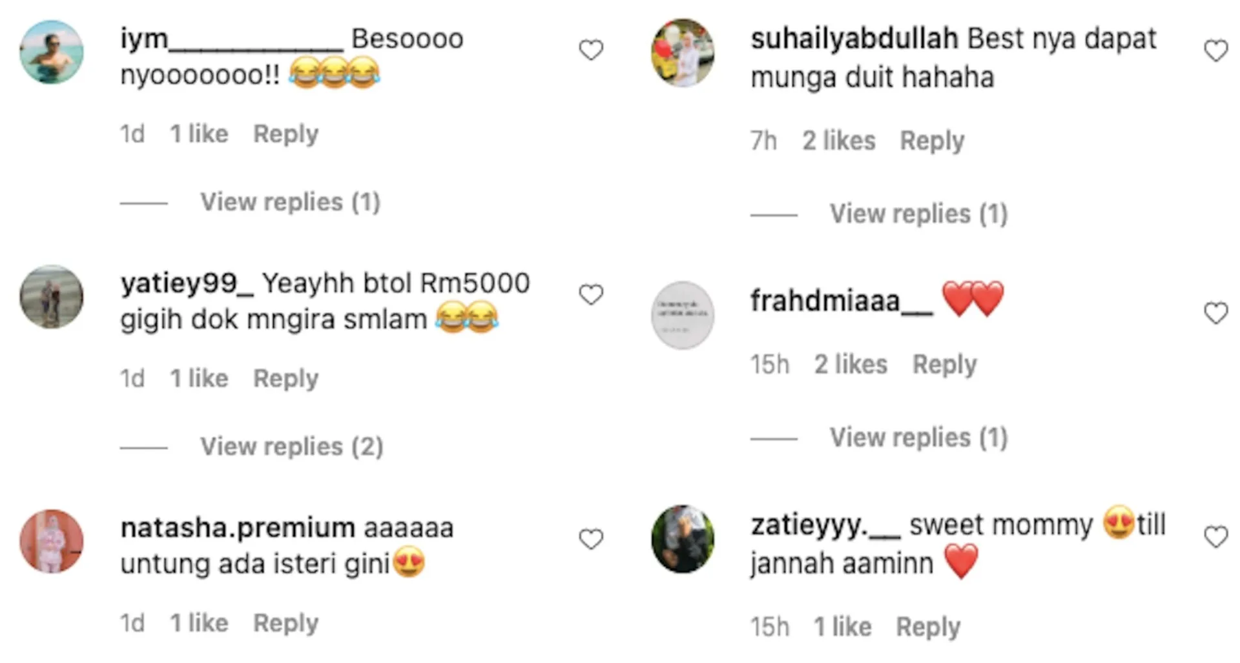Show replies under frahdmiaaa__ comment

coord(918,438)
